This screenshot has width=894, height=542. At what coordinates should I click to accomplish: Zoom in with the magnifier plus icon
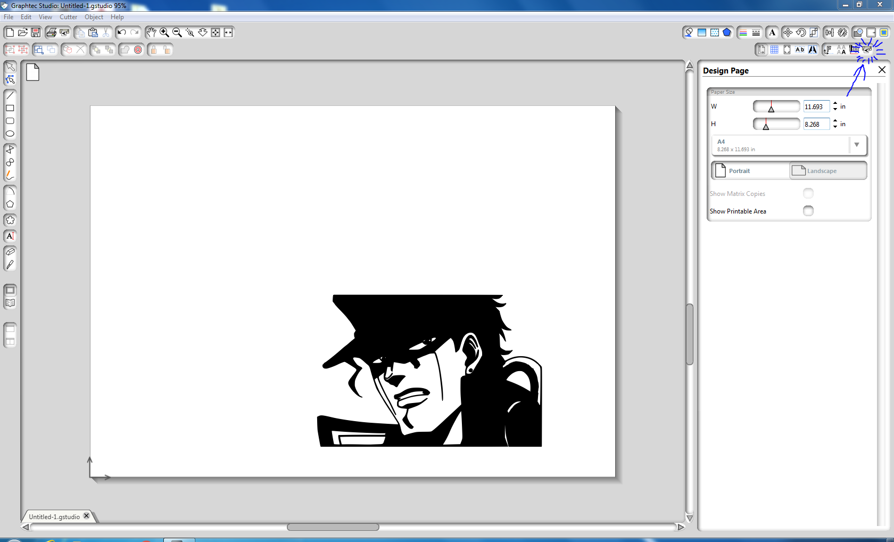pyautogui.click(x=164, y=32)
